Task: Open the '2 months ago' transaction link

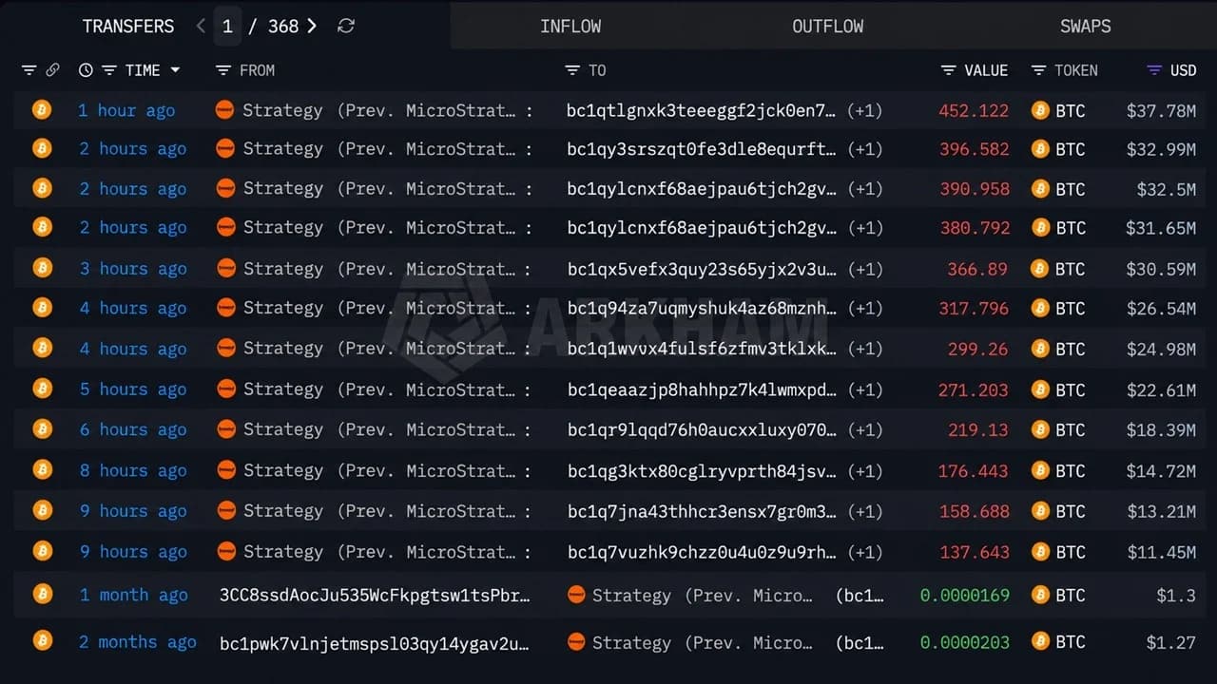Action: (138, 643)
